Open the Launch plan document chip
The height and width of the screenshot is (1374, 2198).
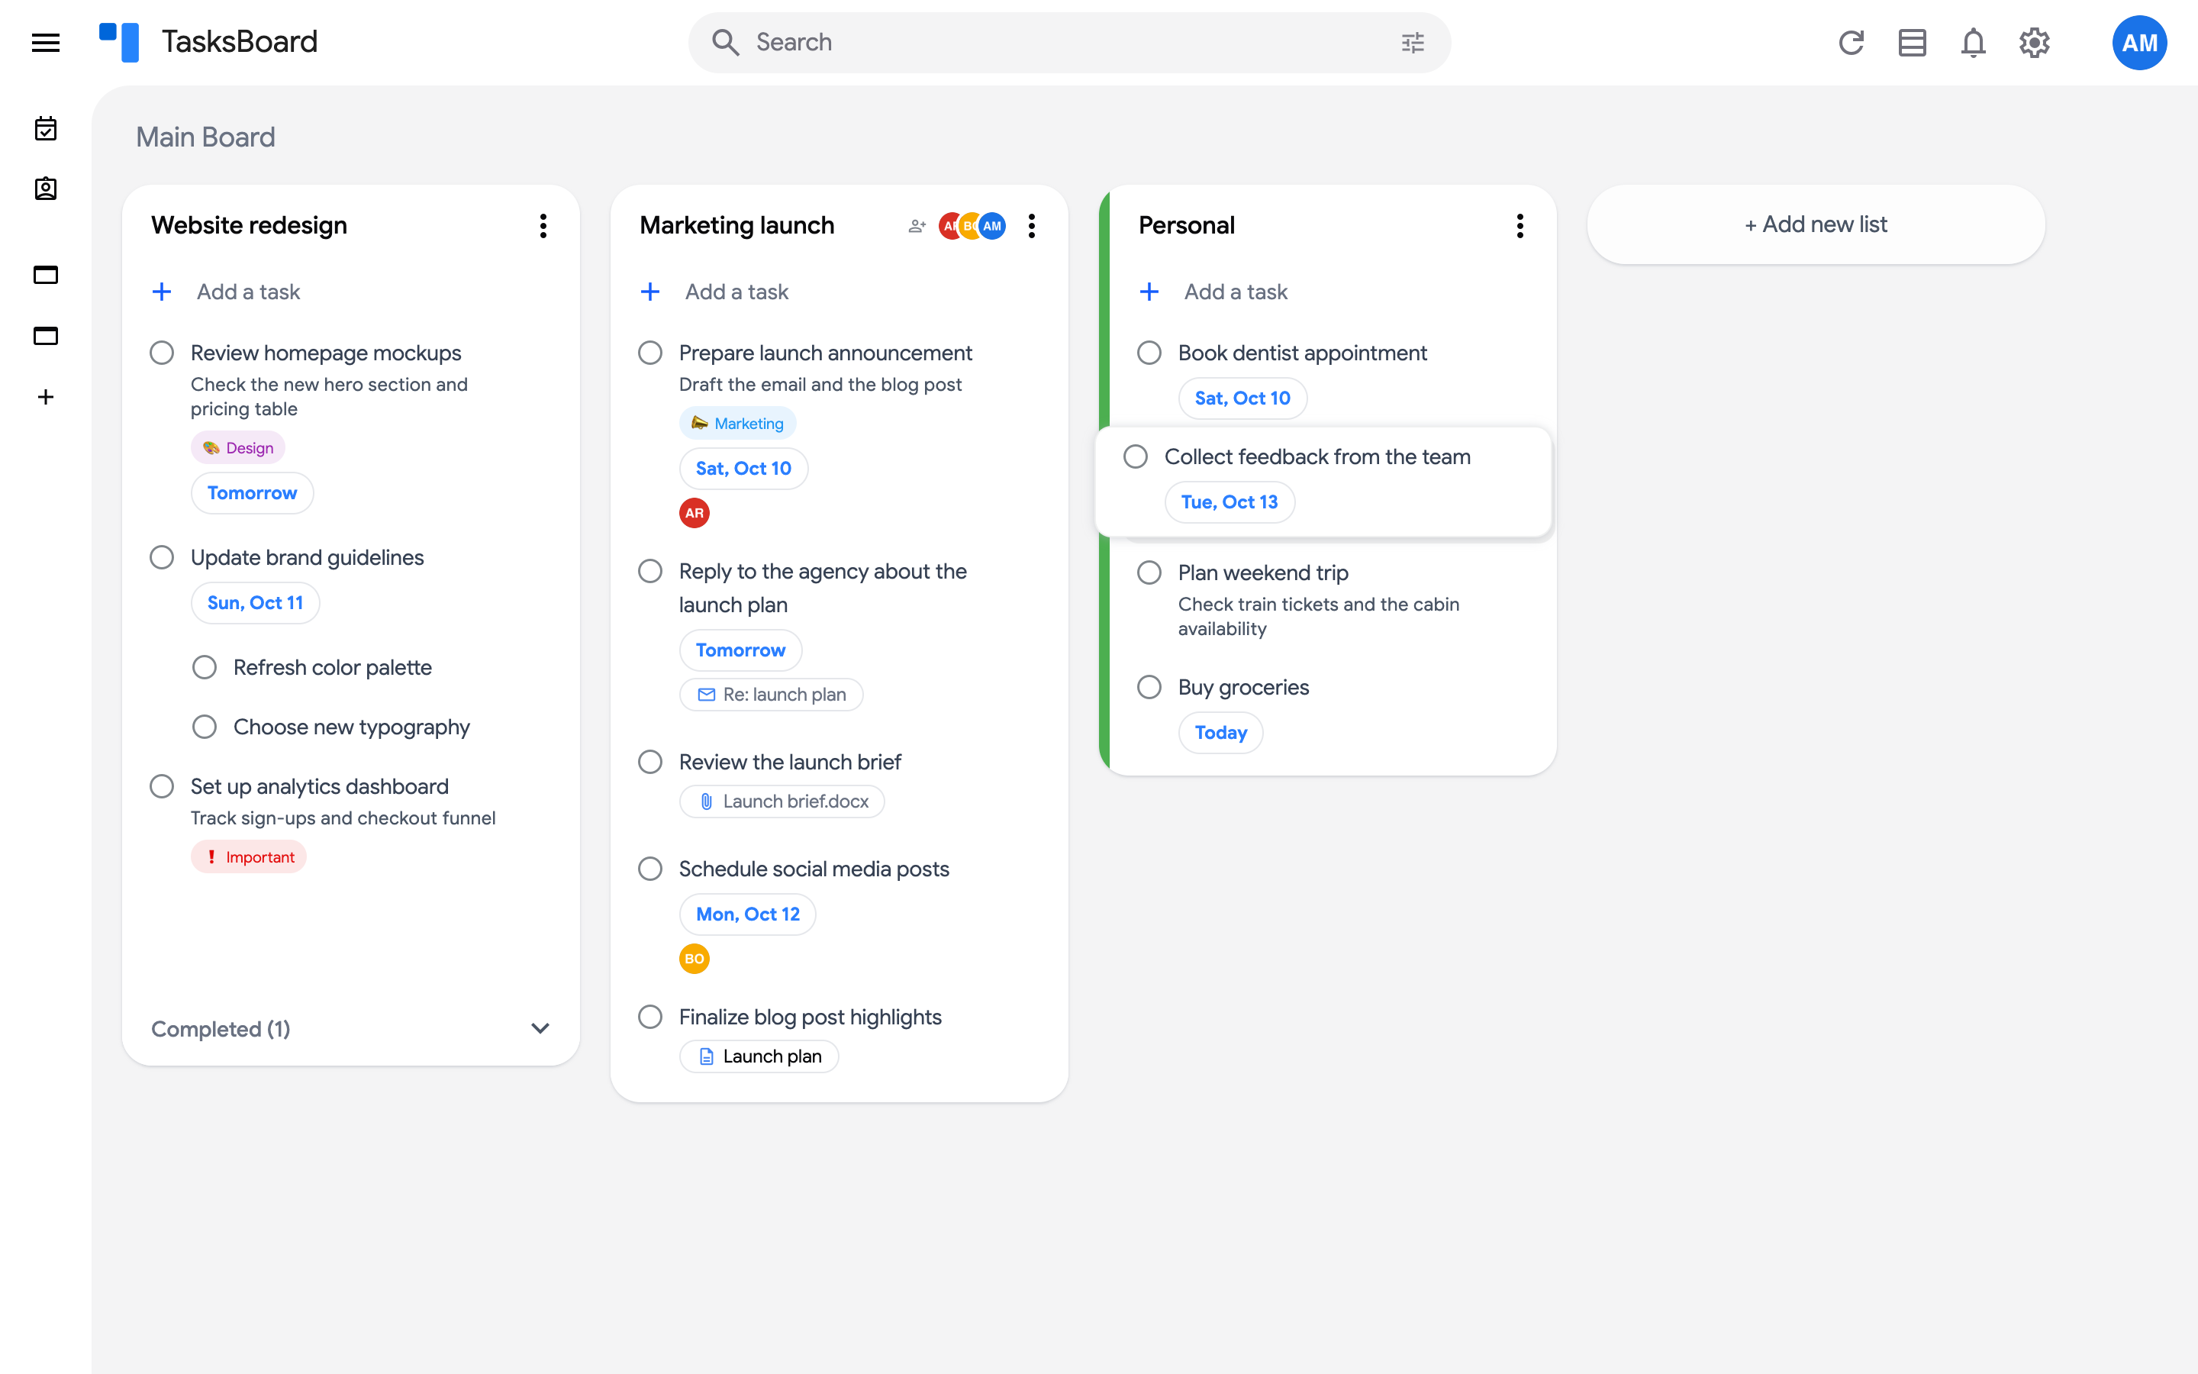[759, 1056]
